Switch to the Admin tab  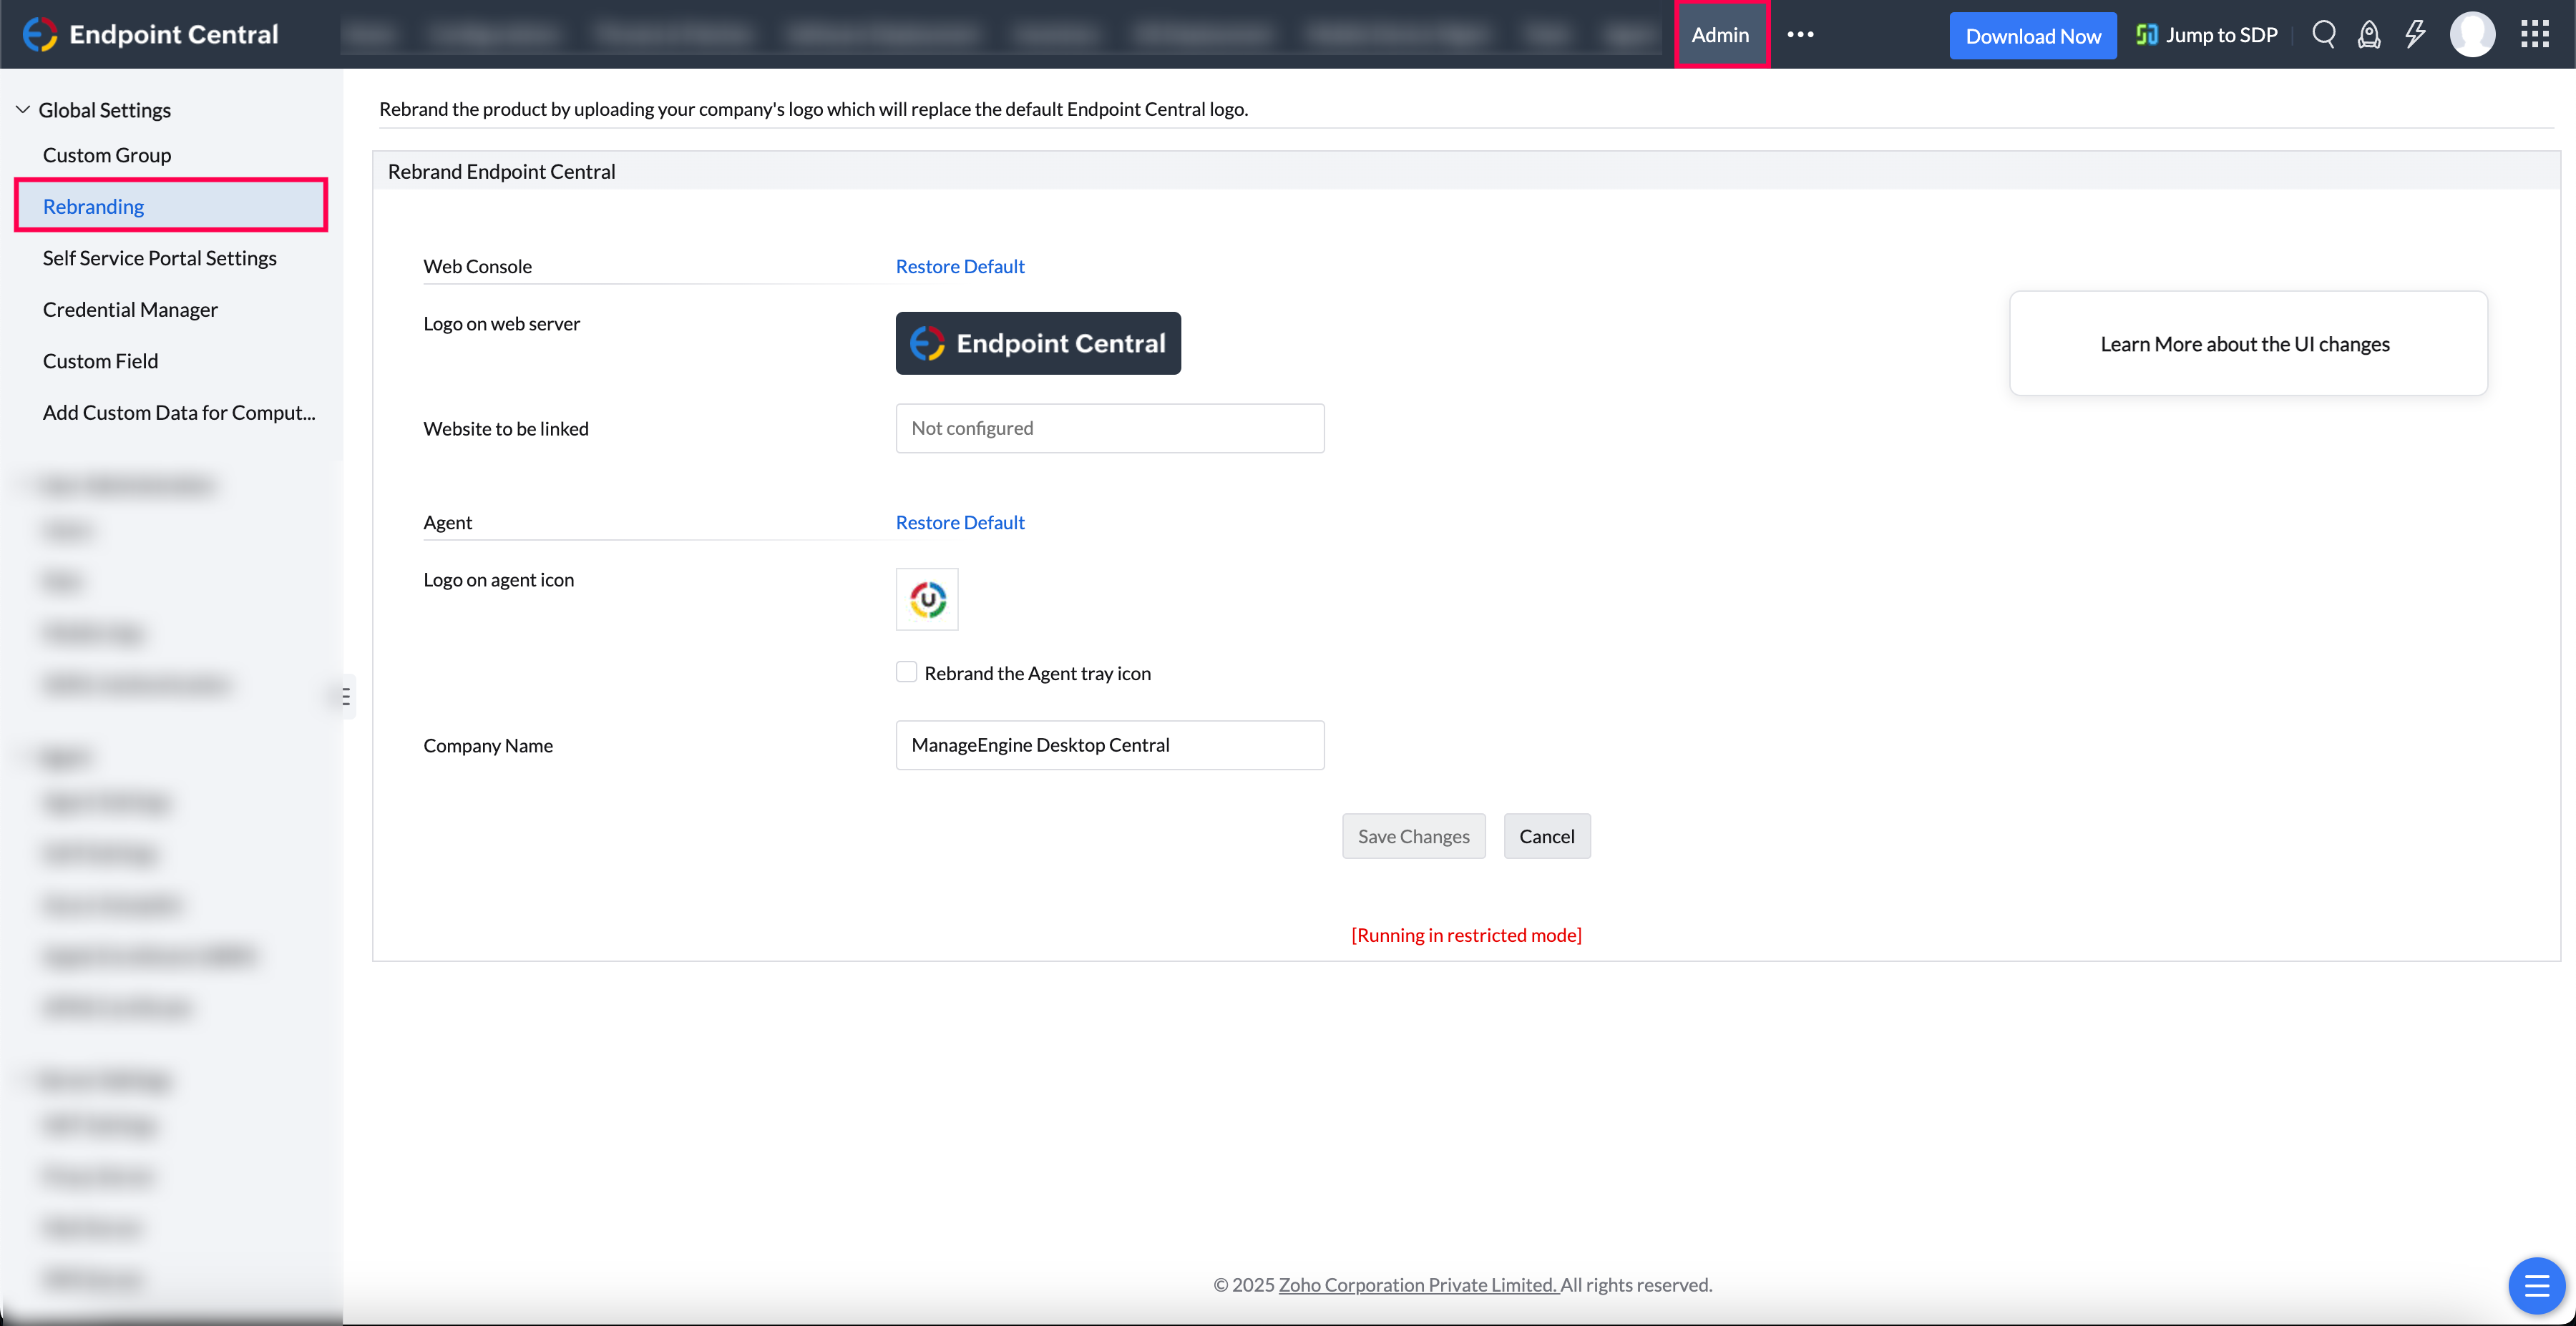click(1720, 35)
